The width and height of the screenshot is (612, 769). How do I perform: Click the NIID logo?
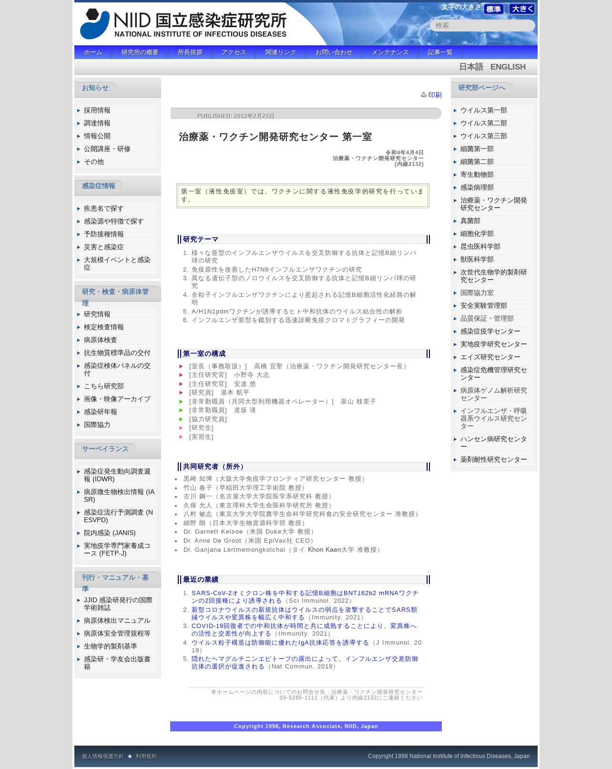(x=184, y=24)
